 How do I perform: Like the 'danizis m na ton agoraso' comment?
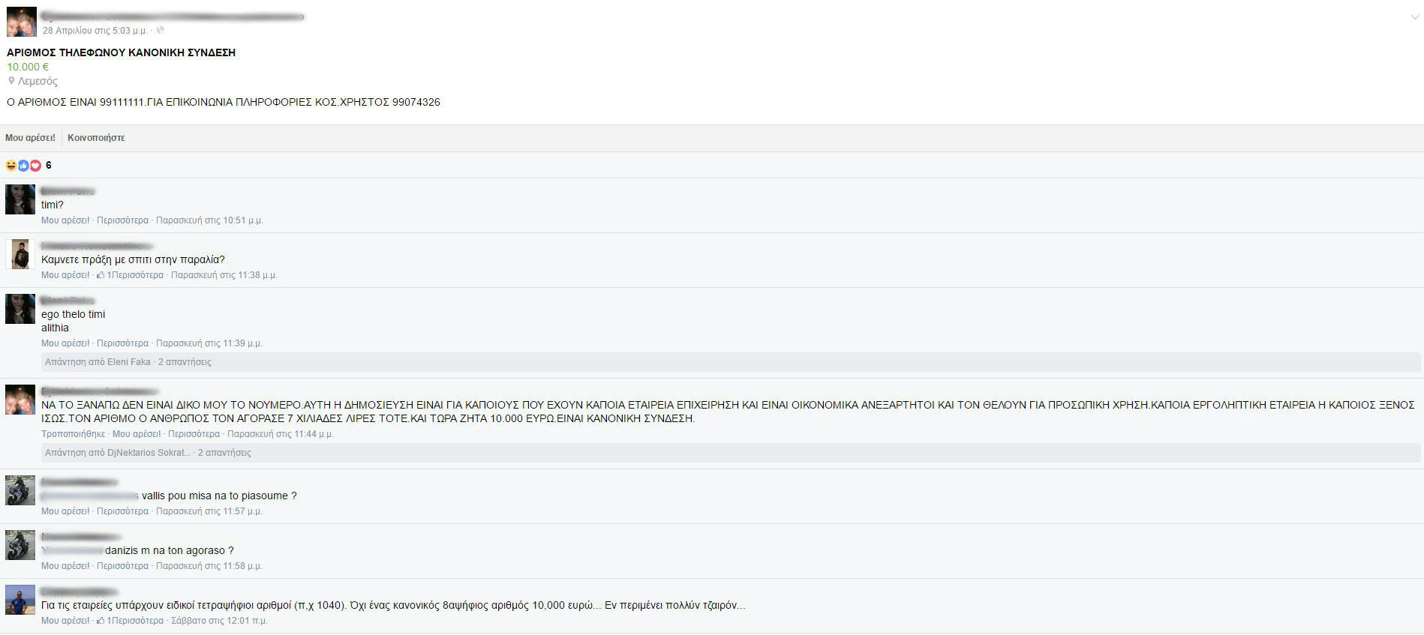[x=65, y=566]
